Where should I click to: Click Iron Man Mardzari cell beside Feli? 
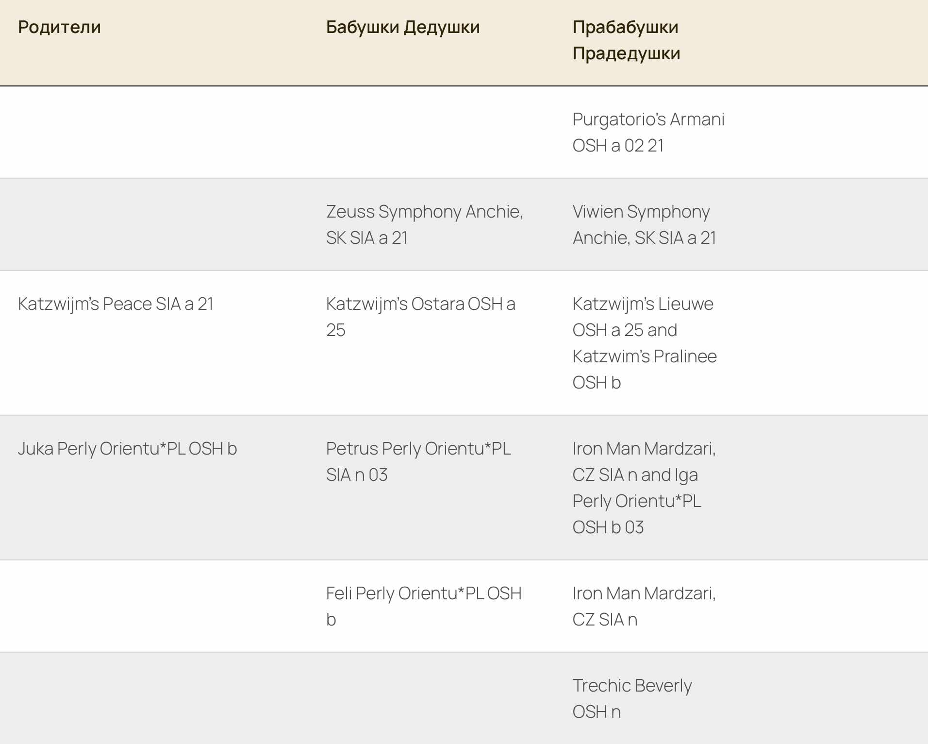coord(644,606)
